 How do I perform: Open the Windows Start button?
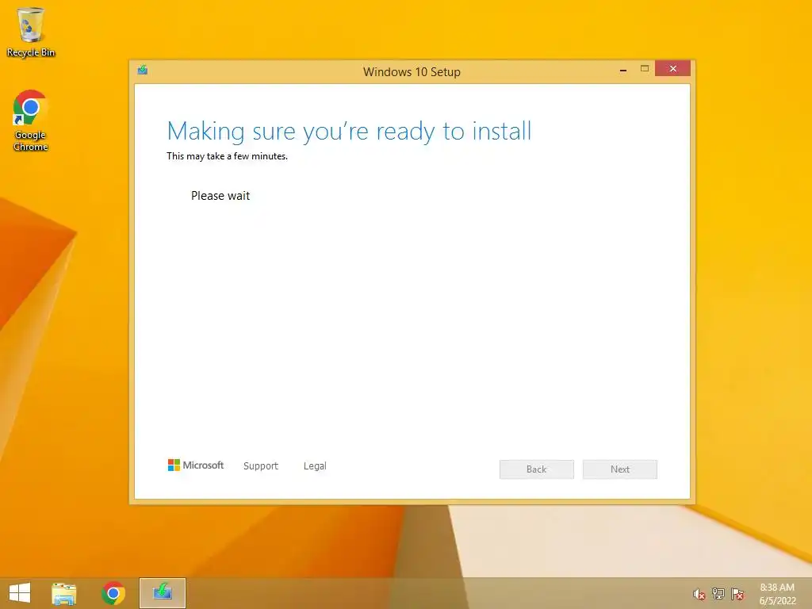pyautogui.click(x=20, y=593)
